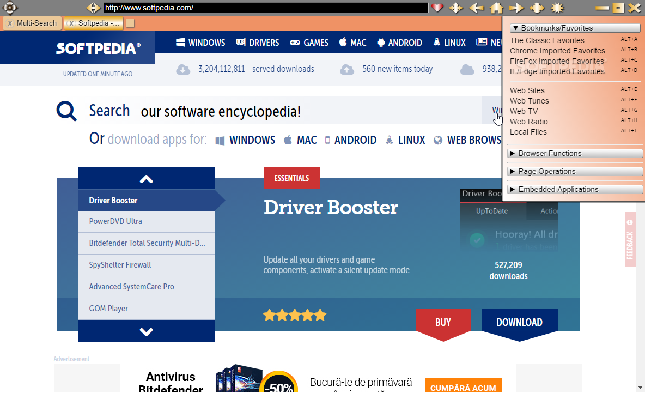Click the back arrow navigation icon
Screen dimensions: 645x393
(476, 8)
